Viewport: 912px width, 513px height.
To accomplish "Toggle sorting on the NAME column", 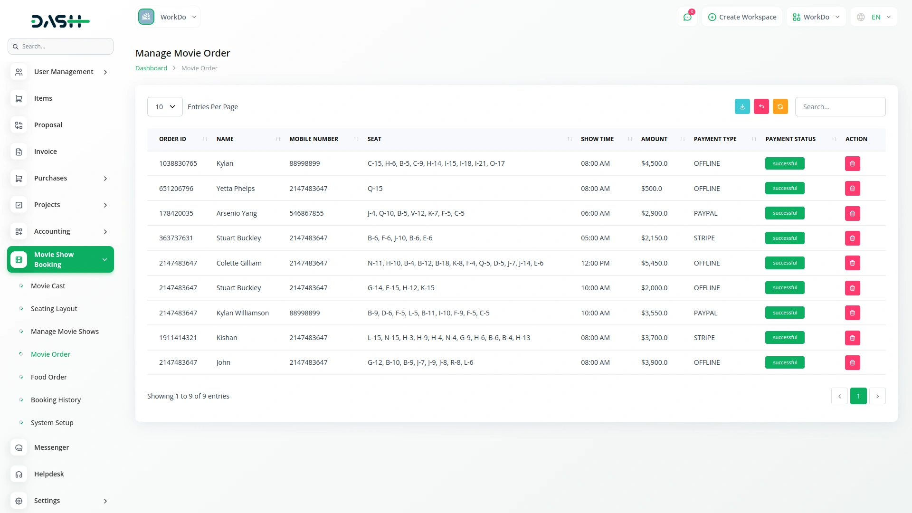I will [x=278, y=139].
